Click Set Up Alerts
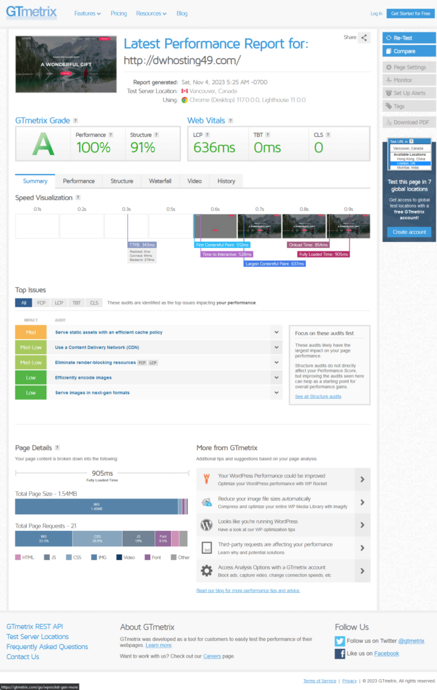Screen dimensions: 437x690 click(x=409, y=93)
